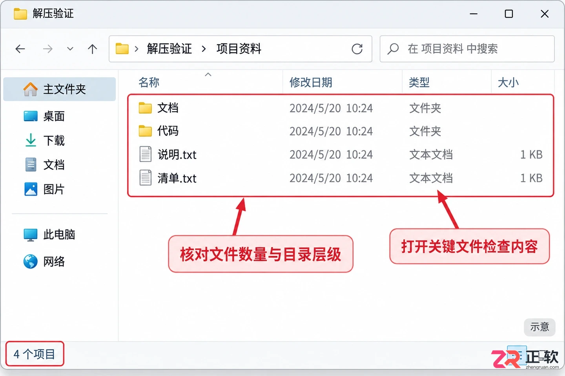Click the 项目资料 breadcrumb segment
This screenshot has height=376, width=565.
point(239,49)
